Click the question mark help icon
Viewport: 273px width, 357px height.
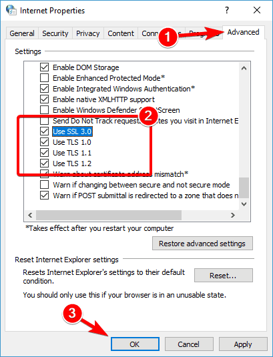coord(227,10)
